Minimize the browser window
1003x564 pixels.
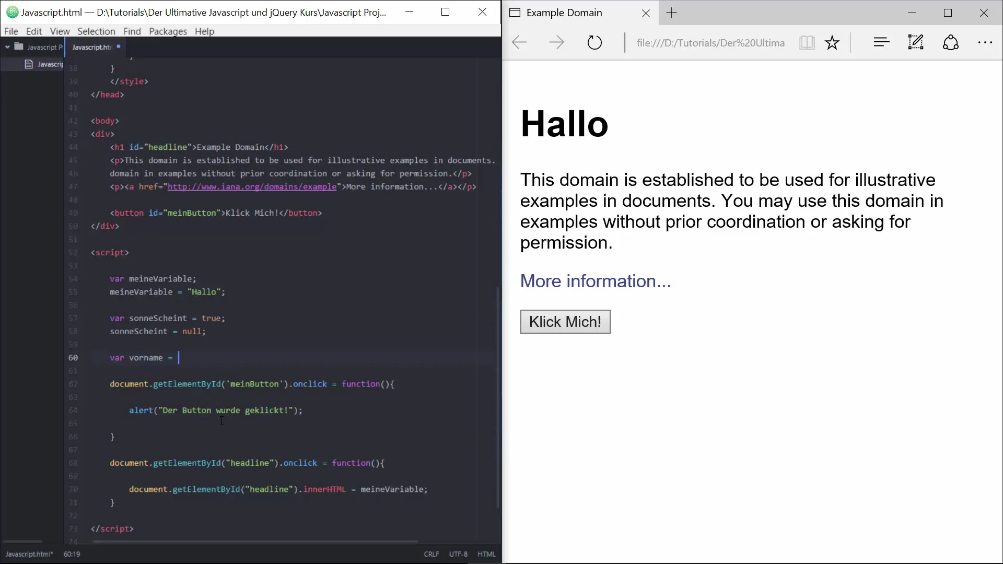912,13
